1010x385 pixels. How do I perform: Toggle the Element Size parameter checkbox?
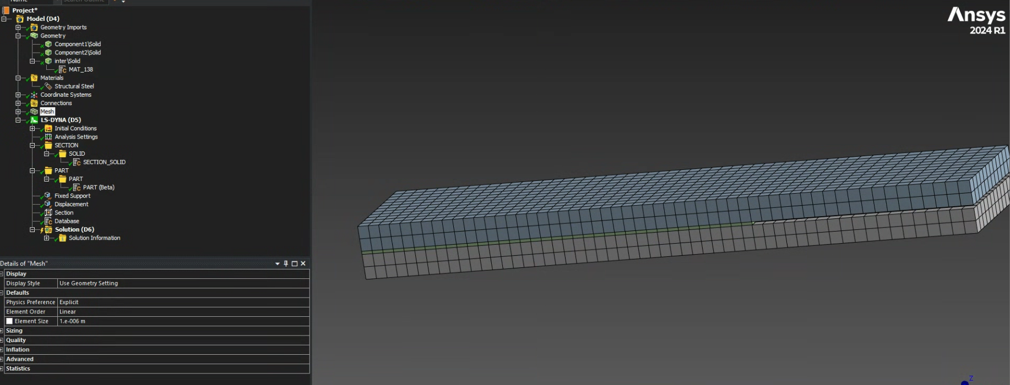[x=9, y=321]
